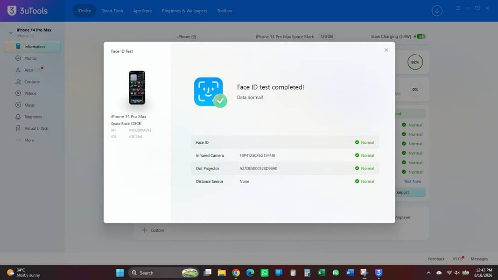Image resolution: width=498 pixels, height=280 pixels.
Task: Click the 3uTools logo
Action: pos(28,11)
